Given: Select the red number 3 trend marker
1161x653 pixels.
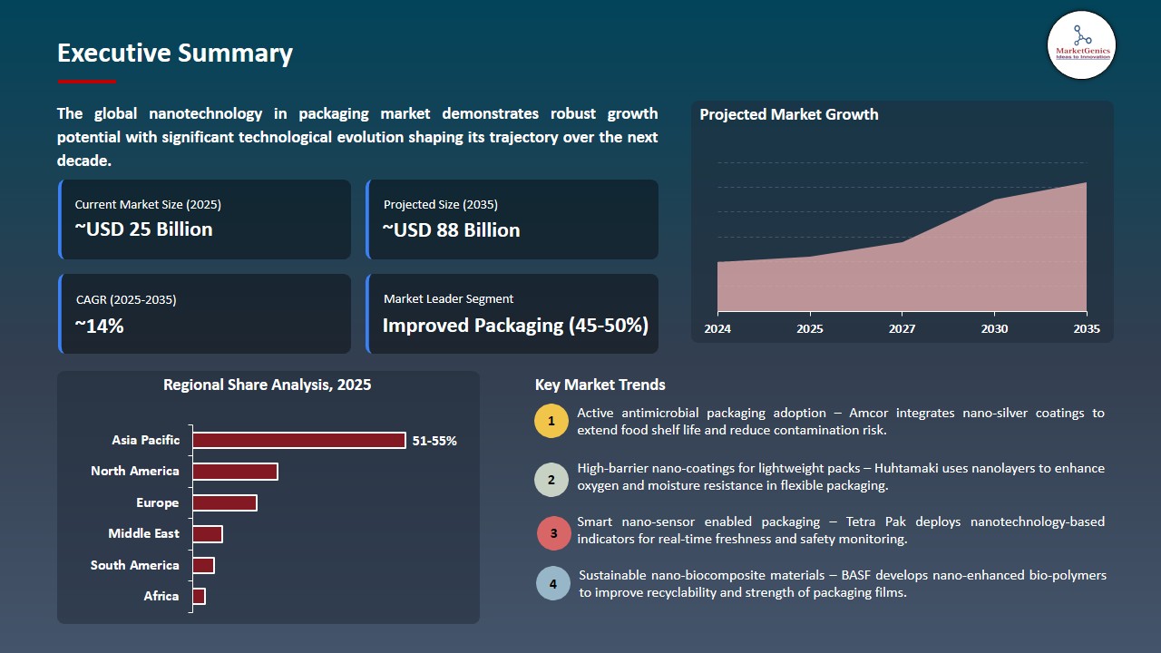Looking at the screenshot, I should tap(553, 533).
